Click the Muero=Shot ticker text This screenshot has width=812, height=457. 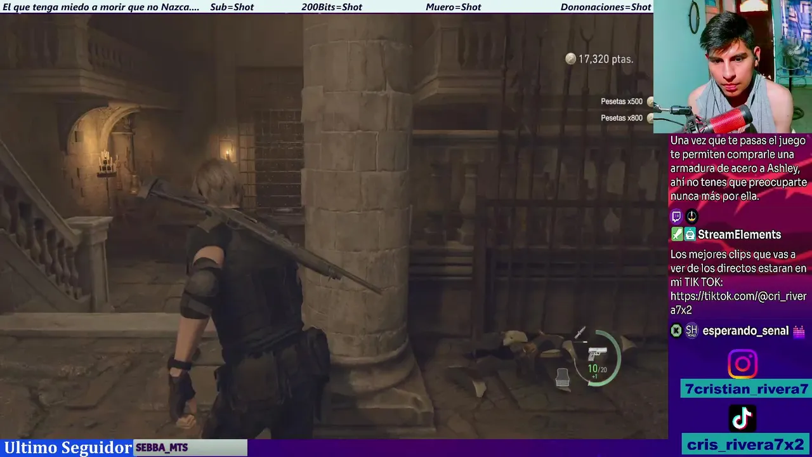454,7
